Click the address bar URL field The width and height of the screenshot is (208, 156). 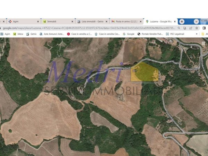pyautogui.click(x=89, y=28)
